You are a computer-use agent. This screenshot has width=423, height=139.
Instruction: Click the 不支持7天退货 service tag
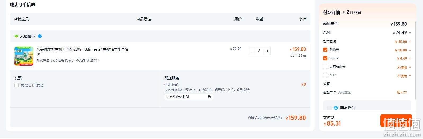[86, 60]
